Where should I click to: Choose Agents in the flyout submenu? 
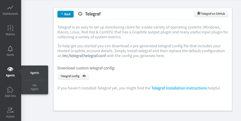click(35, 73)
